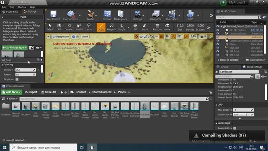Screen dimensions: 268x151
Task: Open Source Control toolbar icon
Action: [x=70, y=15]
